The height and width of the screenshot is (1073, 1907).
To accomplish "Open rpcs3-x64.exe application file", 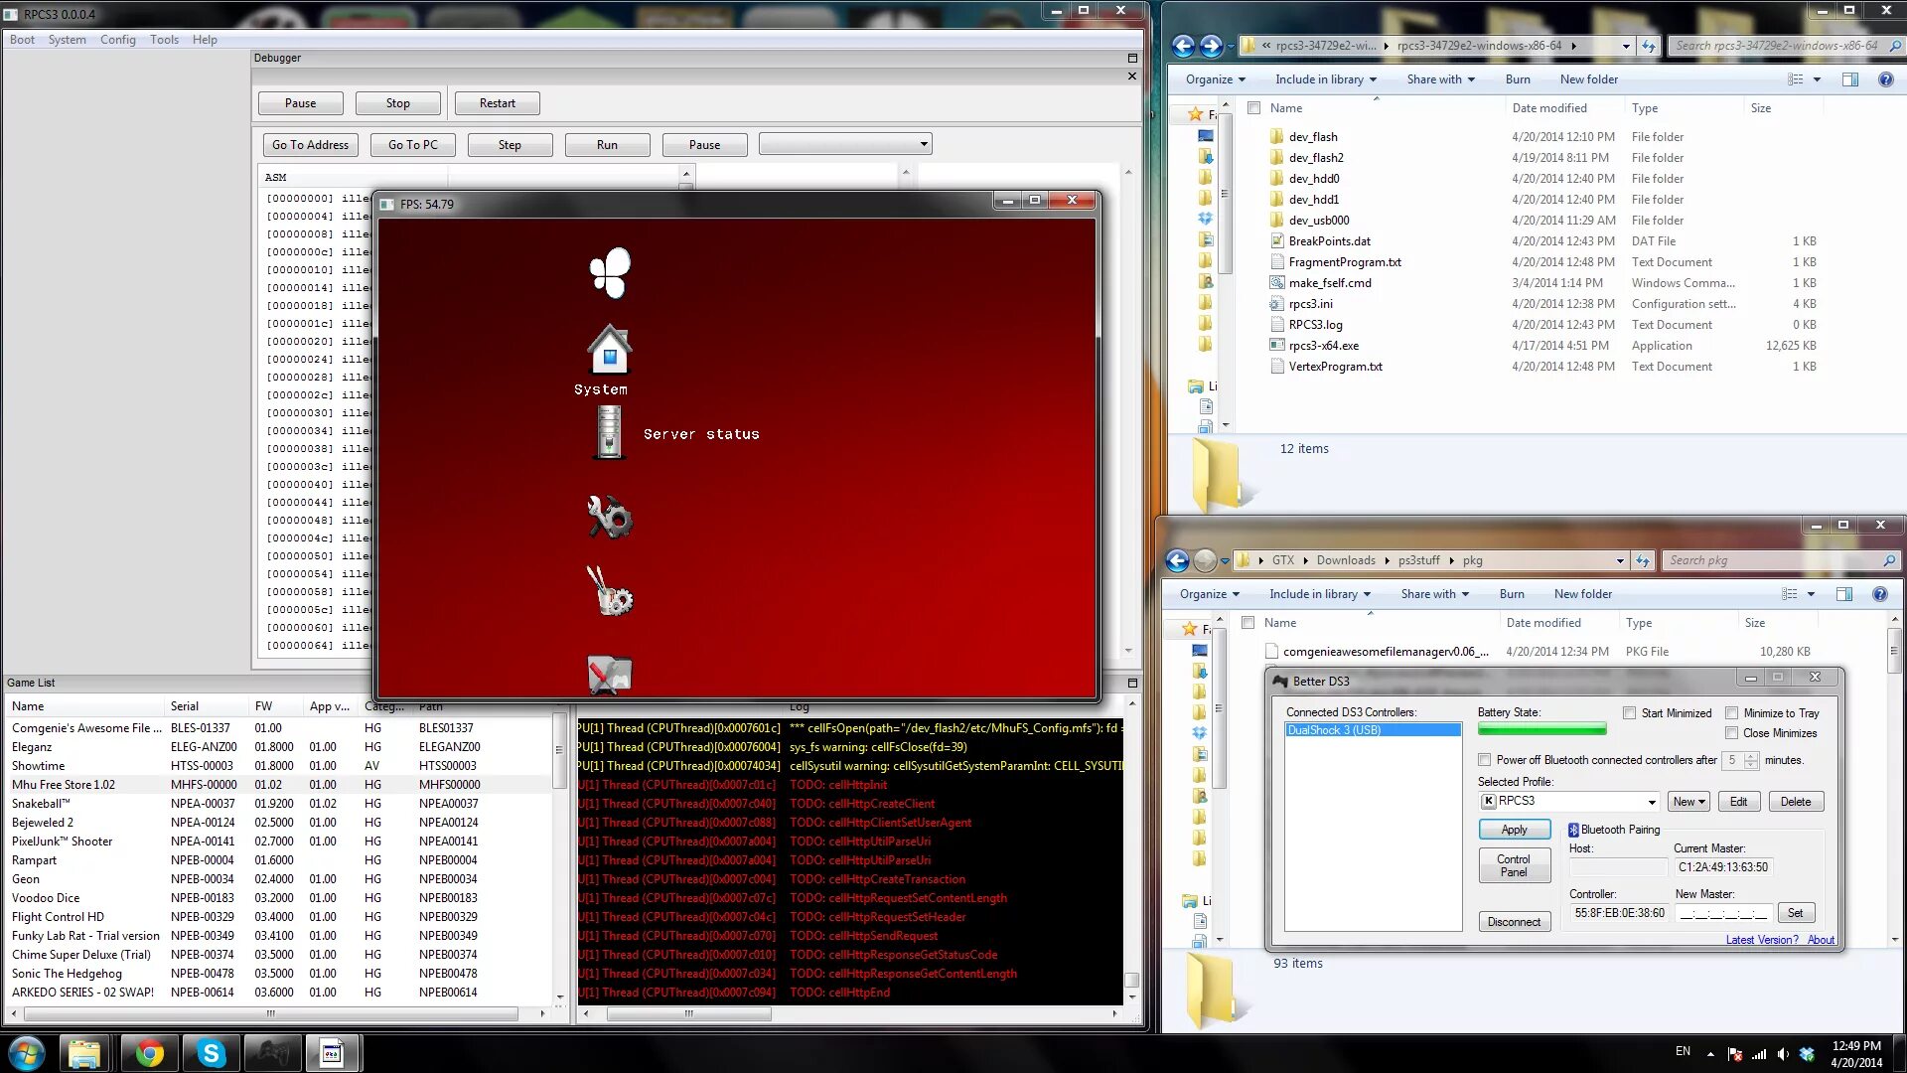I will [x=1323, y=346].
